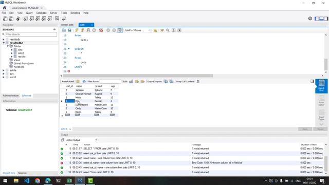Viewport: 329px width, 185px height.
Task: Expand the results table node
Action: (12, 57)
